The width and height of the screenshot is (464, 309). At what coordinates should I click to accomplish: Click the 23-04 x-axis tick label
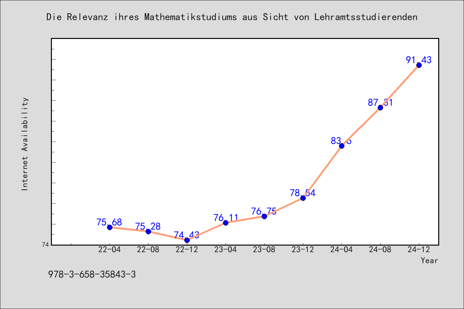(226, 250)
